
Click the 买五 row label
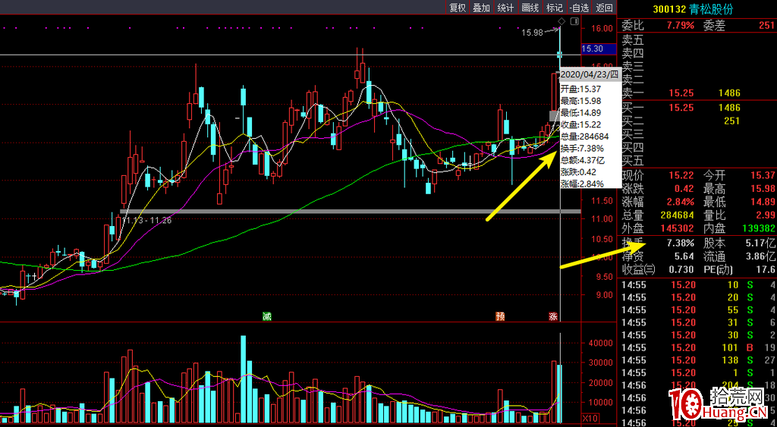(632, 161)
